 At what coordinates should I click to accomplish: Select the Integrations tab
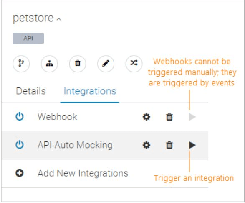tap(90, 91)
